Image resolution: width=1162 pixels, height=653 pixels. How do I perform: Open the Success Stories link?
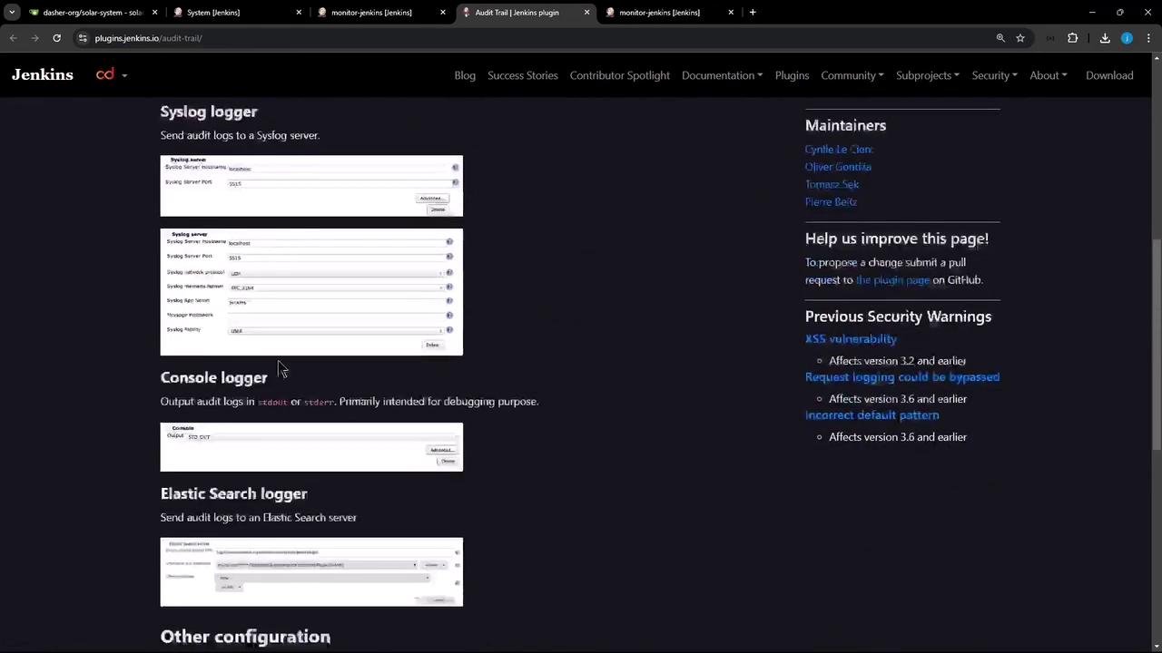tap(523, 75)
